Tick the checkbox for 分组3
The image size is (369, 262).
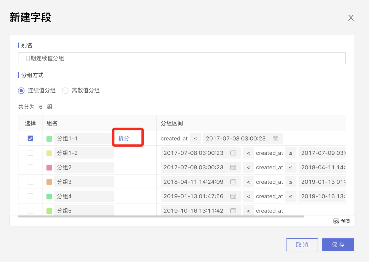pyautogui.click(x=30, y=182)
